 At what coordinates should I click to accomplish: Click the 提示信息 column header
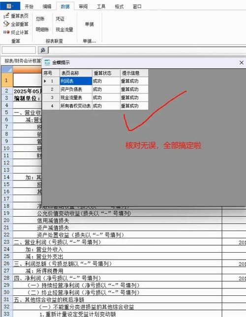(x=134, y=73)
